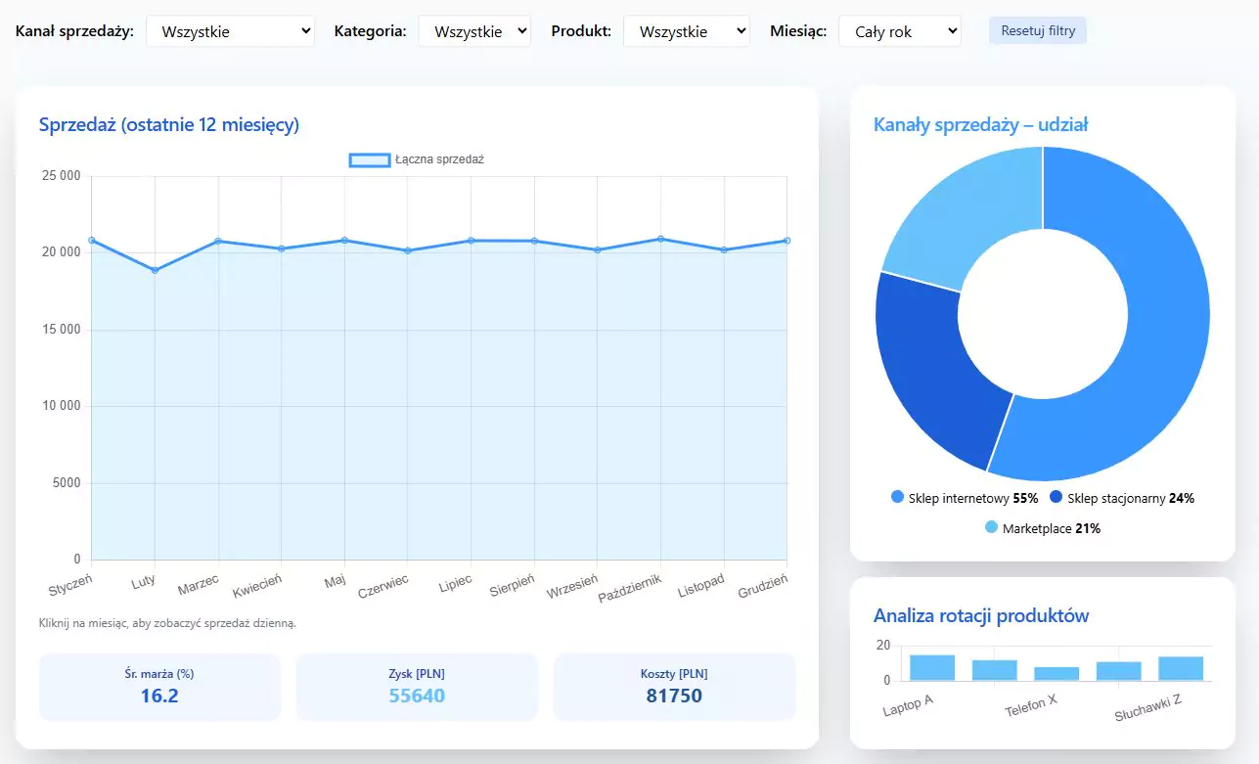Click the Styczeń month label
The width and height of the screenshot is (1259, 764).
click(x=69, y=587)
